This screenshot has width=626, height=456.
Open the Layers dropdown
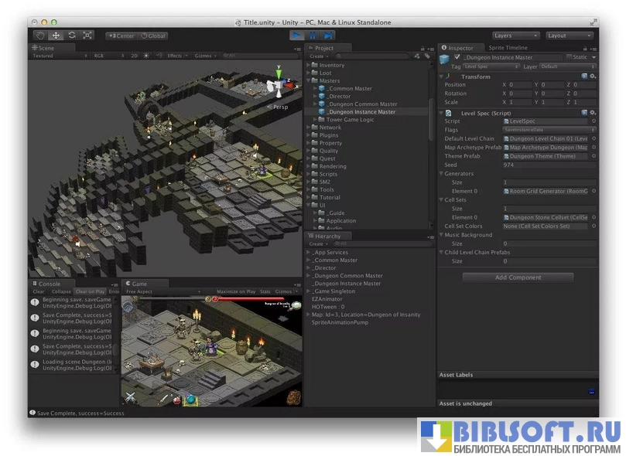click(515, 36)
